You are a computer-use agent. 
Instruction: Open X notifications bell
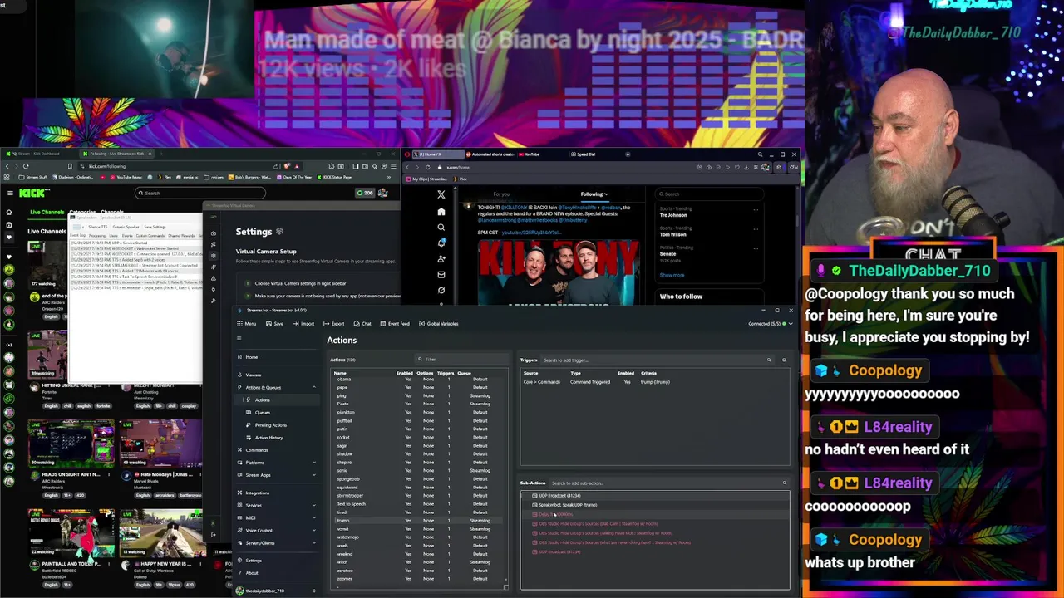(441, 243)
